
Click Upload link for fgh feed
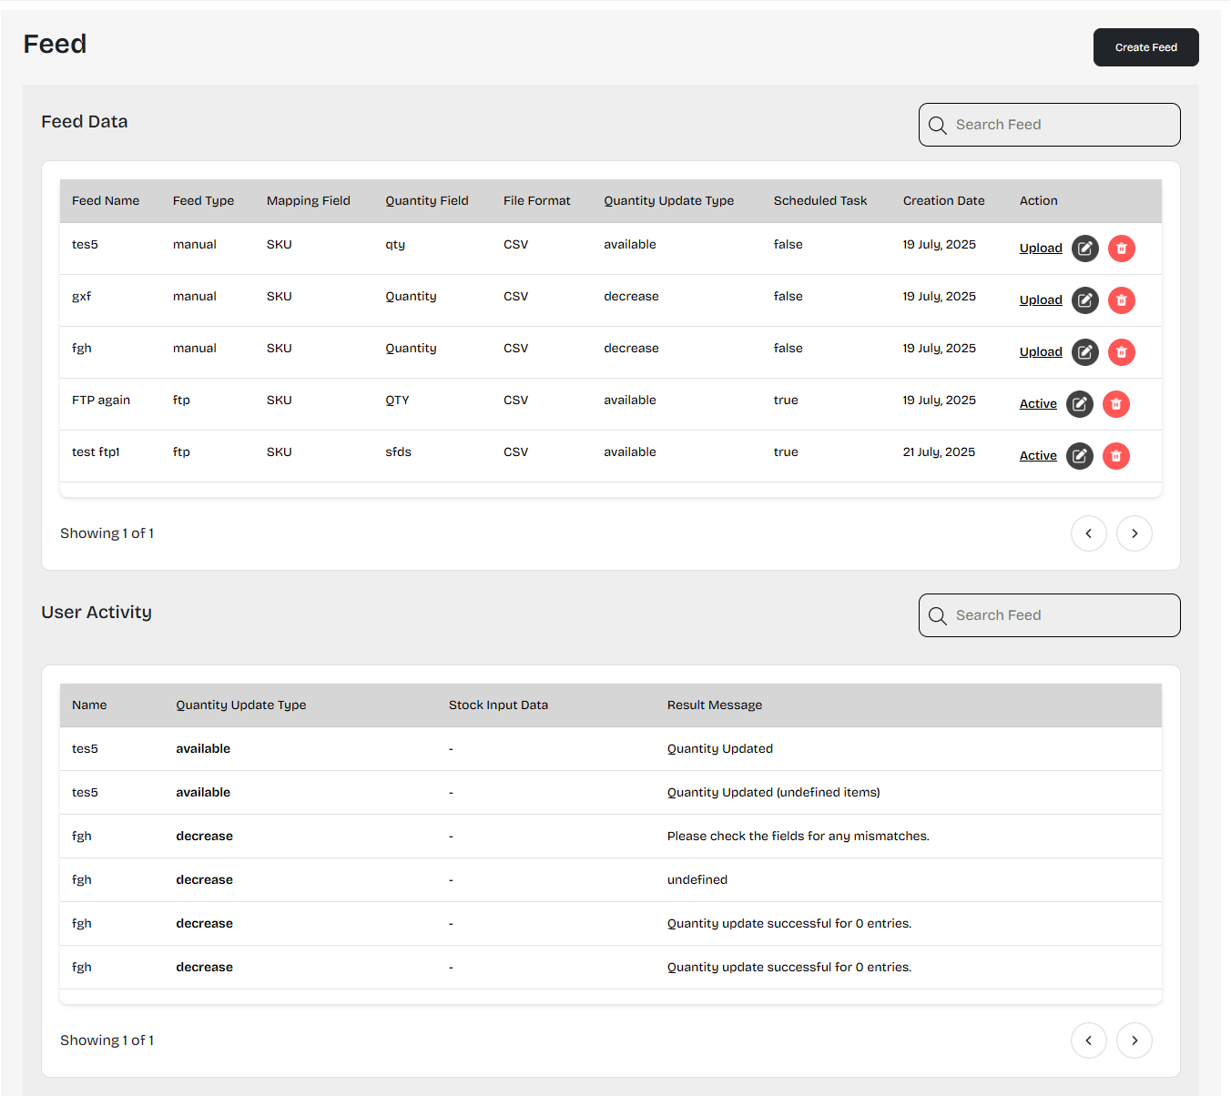1041,352
